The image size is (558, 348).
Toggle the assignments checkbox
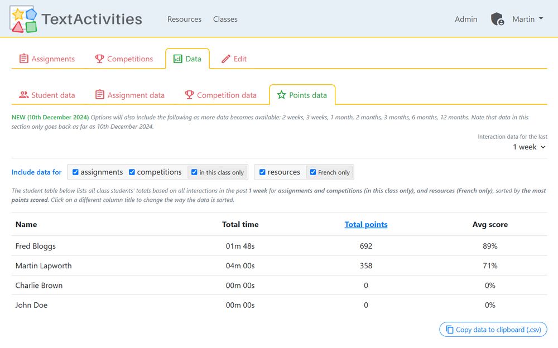pyautogui.click(x=75, y=172)
